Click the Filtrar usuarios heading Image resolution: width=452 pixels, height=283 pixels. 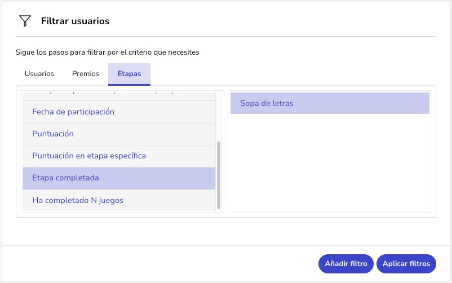tap(75, 21)
